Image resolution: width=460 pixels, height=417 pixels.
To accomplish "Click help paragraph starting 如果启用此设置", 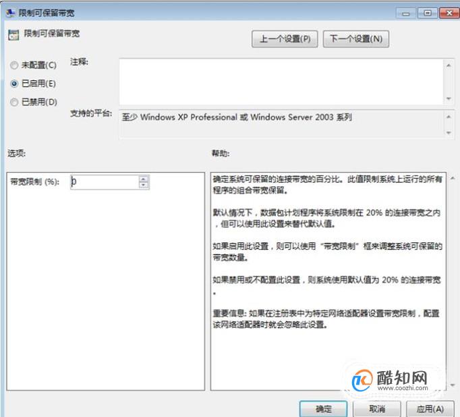I will (327, 252).
